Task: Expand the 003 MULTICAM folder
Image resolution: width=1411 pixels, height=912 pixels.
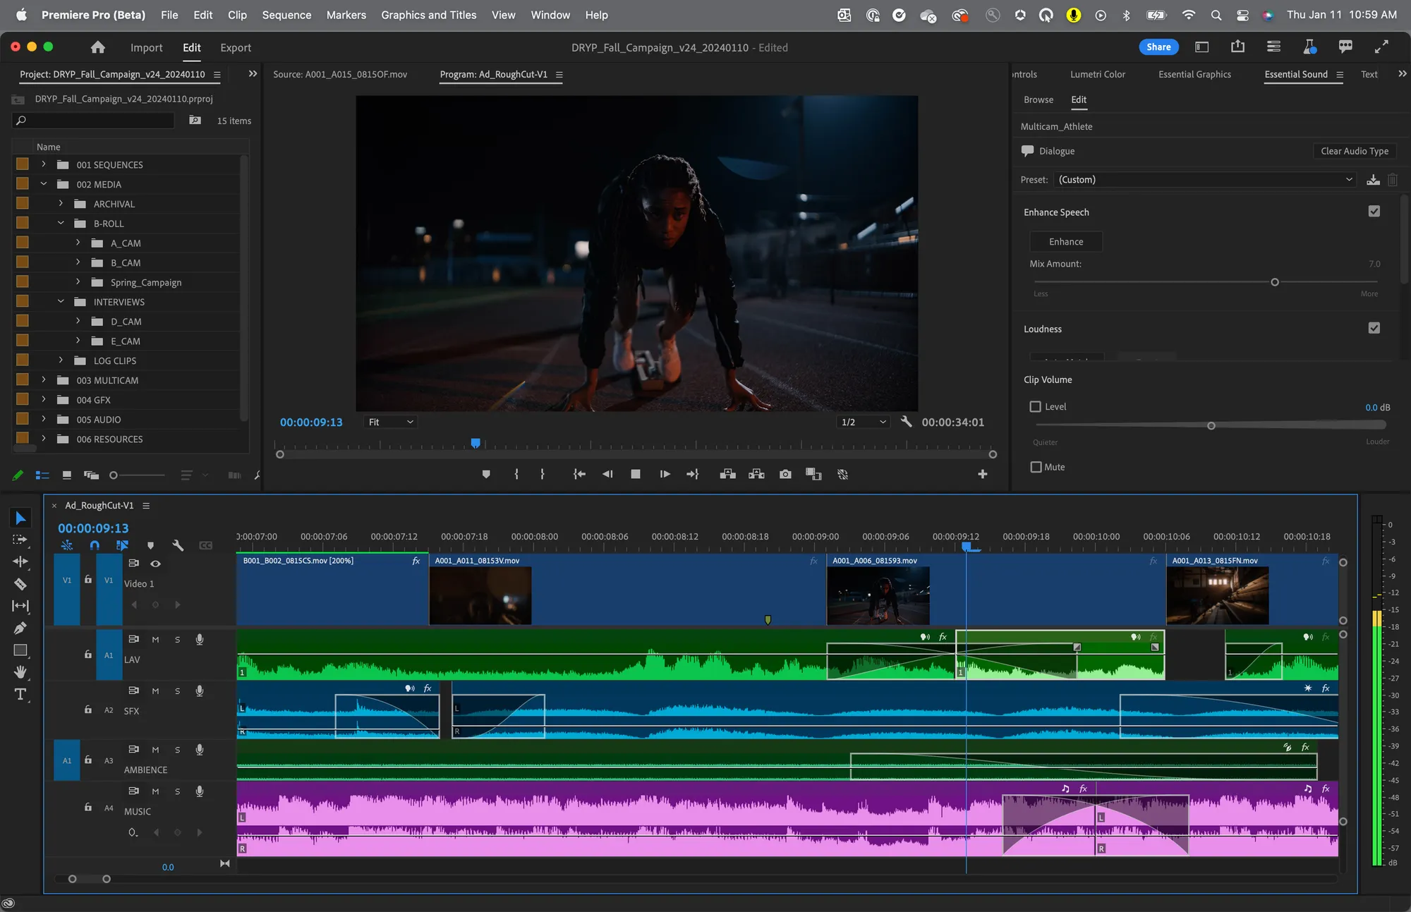Action: coord(43,379)
